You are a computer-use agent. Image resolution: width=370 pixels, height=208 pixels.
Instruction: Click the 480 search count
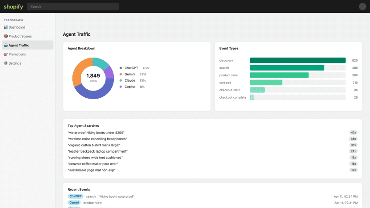tap(355, 68)
